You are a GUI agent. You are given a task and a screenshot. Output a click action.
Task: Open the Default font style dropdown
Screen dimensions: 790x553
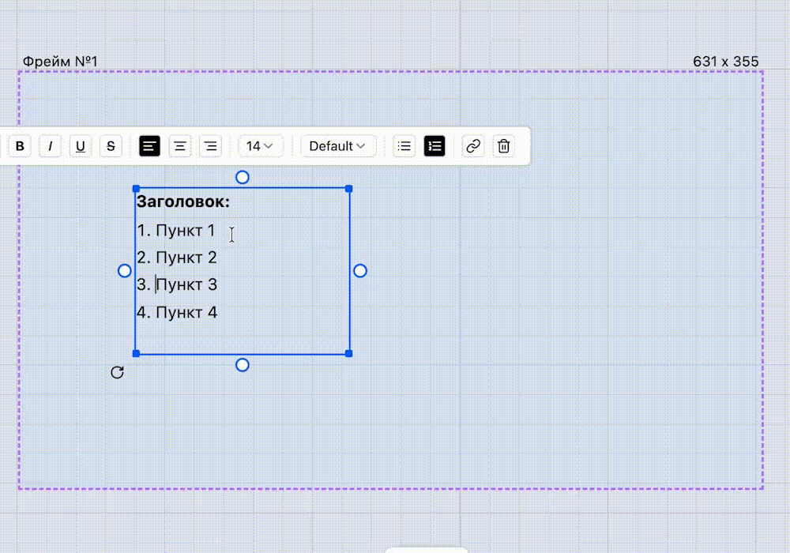338,146
